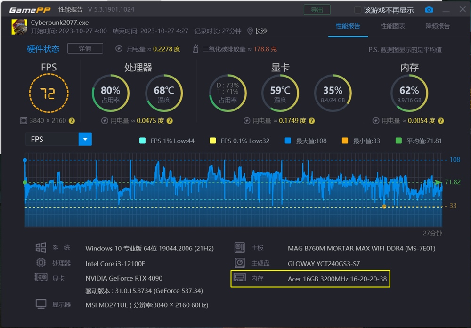The height and width of the screenshot is (328, 471).
Task: Click the text GLOWAY YCT240GS3-S7
Action: (x=324, y=264)
